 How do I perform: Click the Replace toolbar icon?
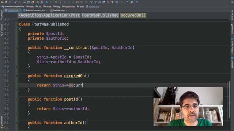click(x=42, y=2)
